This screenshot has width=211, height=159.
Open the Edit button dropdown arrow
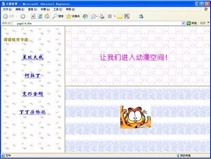(x=114, y=17)
